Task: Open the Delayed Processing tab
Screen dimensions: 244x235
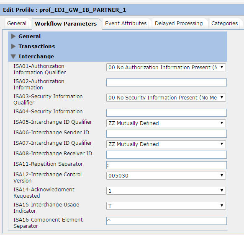Action: [x=179, y=23]
